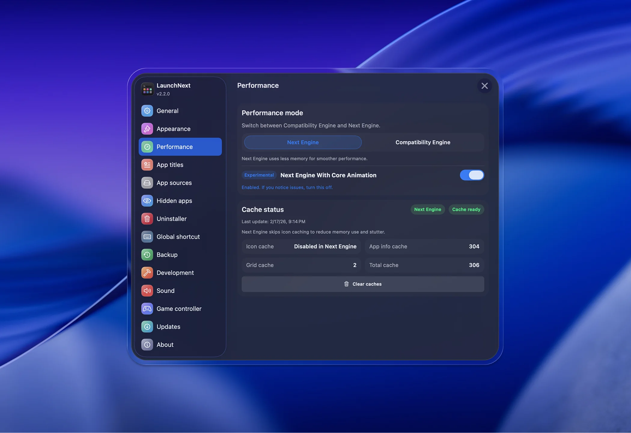Click the LaunchNext app logo icon
The height and width of the screenshot is (433, 631).
click(x=147, y=89)
